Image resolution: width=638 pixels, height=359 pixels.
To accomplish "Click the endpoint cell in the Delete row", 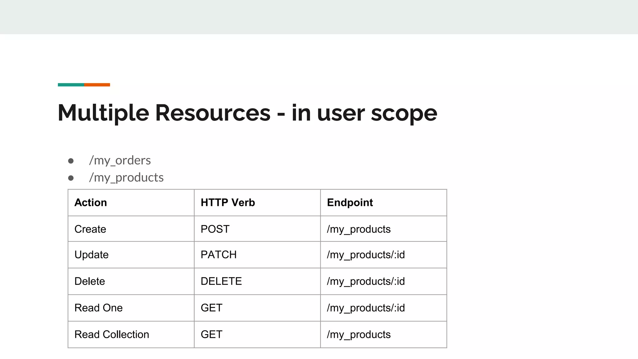I will [x=383, y=281].
